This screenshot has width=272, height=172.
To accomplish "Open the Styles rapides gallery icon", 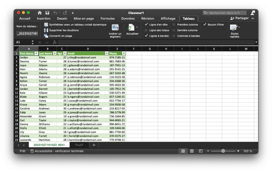I will [x=234, y=28].
